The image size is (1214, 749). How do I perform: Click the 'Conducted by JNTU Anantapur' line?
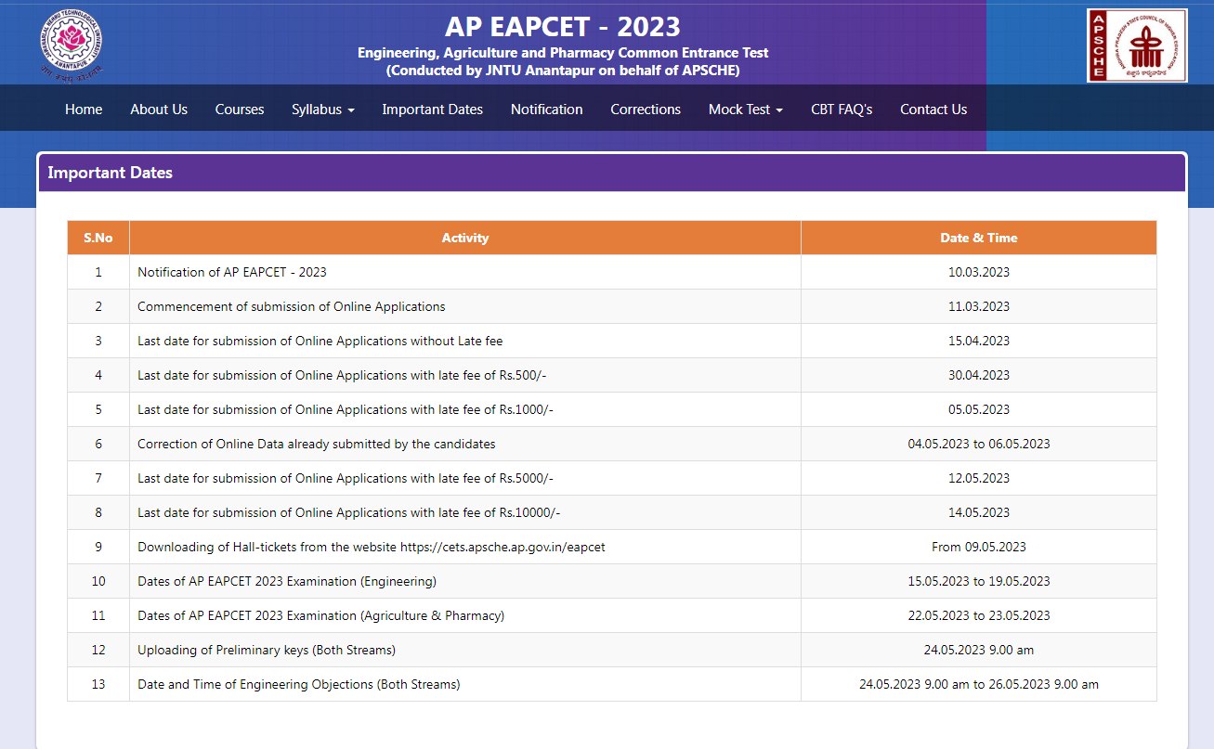563,71
